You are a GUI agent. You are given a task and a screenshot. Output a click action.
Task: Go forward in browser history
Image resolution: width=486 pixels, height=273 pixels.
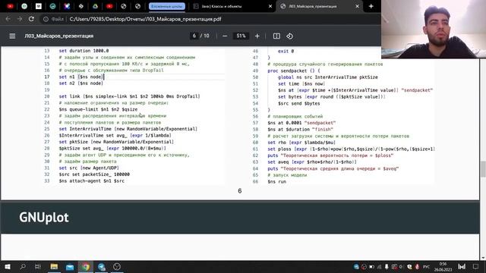[x=20, y=19]
